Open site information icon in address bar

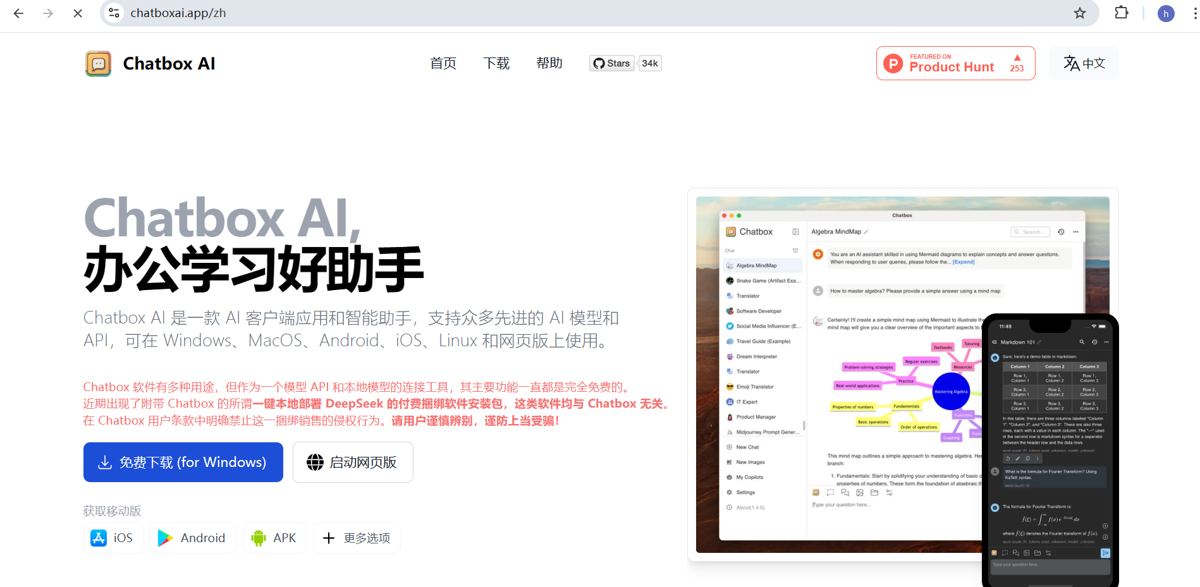[x=114, y=13]
